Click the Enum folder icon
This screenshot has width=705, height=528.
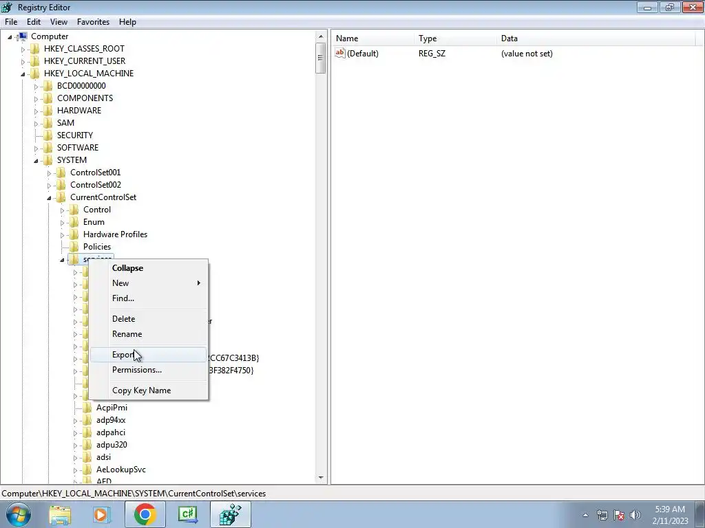pyautogui.click(x=74, y=222)
